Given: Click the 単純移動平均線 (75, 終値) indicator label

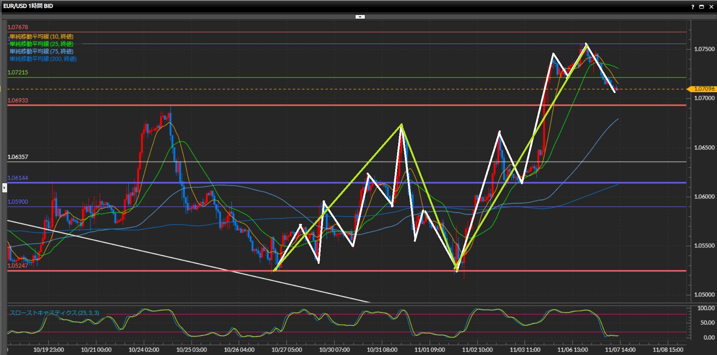Looking at the screenshot, I should pos(42,52).
